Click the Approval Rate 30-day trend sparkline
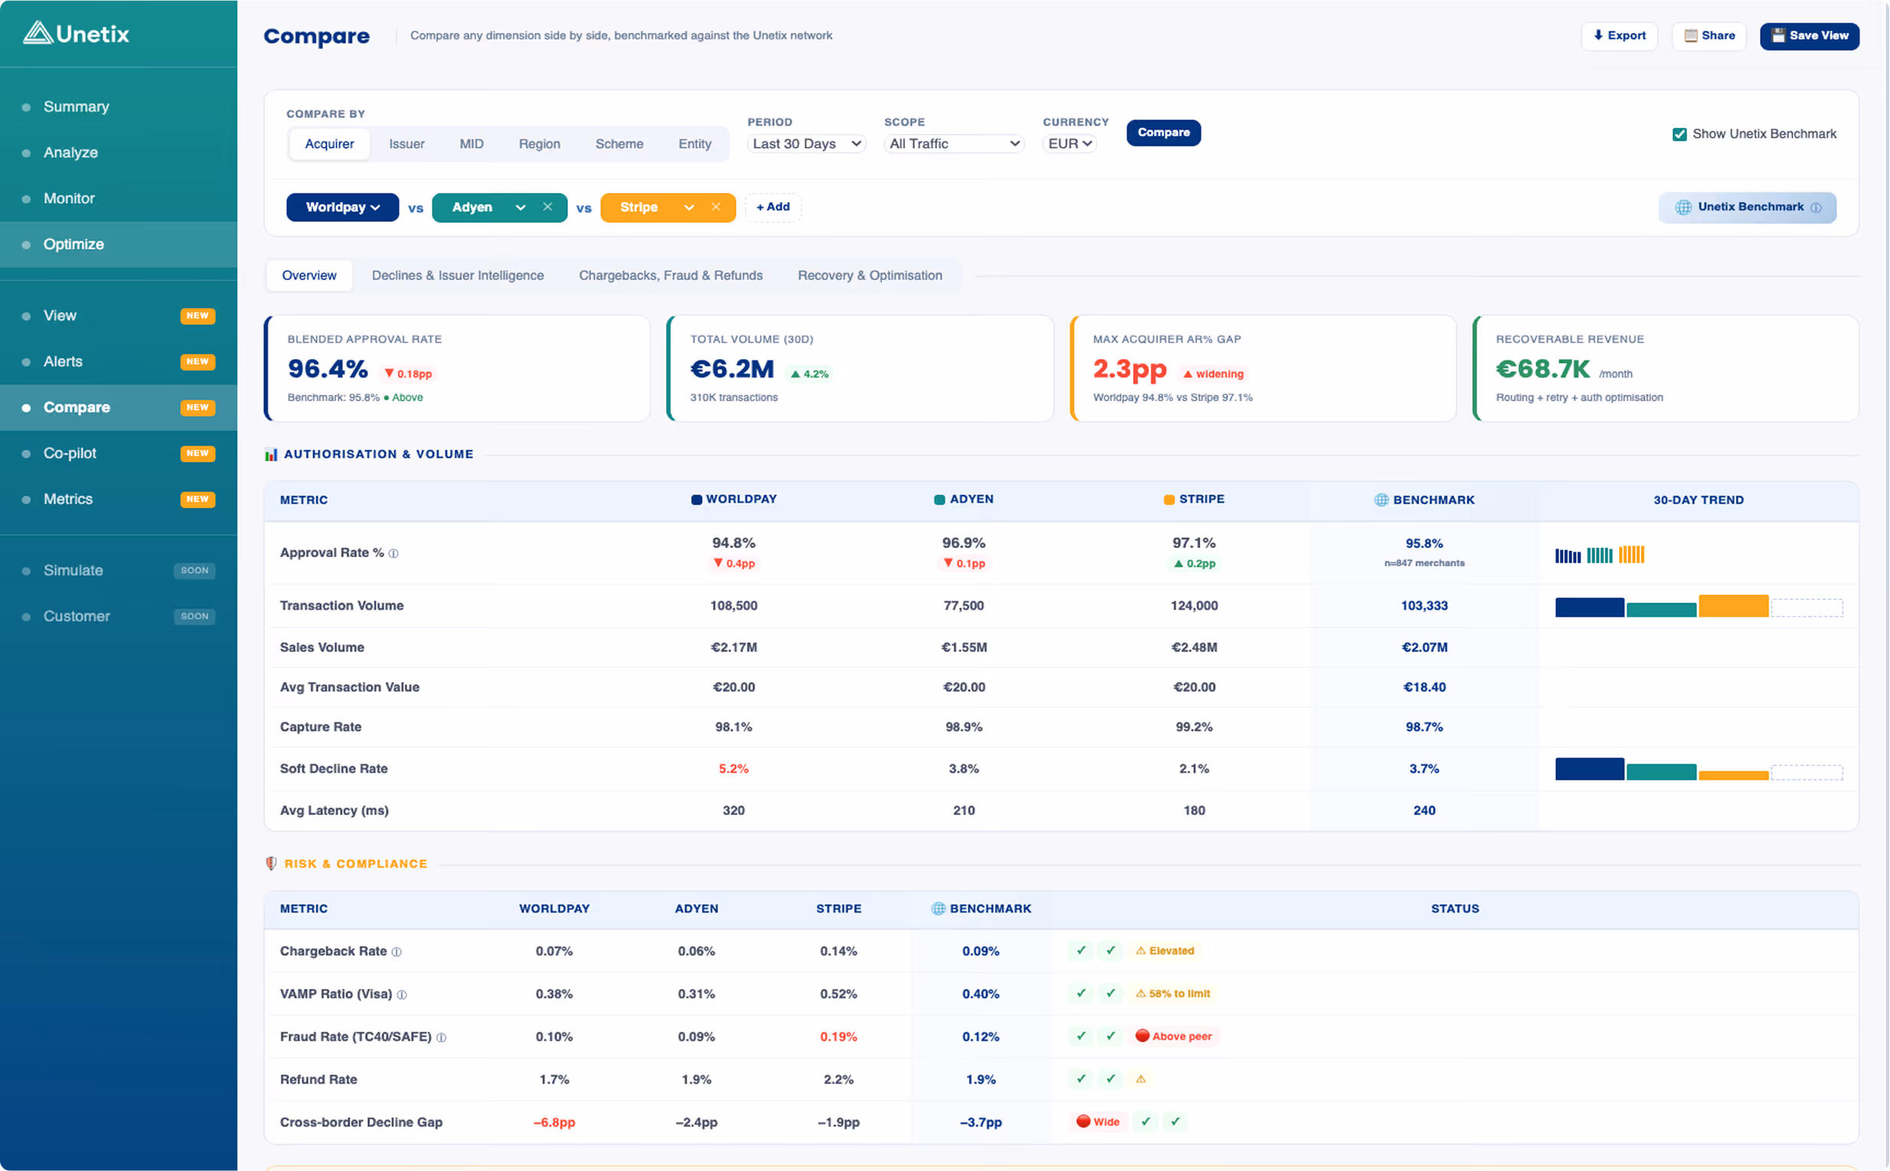This screenshot has height=1171, width=1890. pos(1600,555)
